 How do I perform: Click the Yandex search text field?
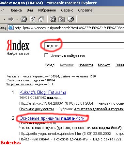84,46
